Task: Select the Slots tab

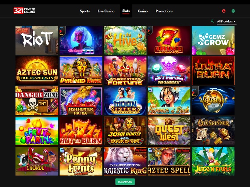Action: [126, 11]
